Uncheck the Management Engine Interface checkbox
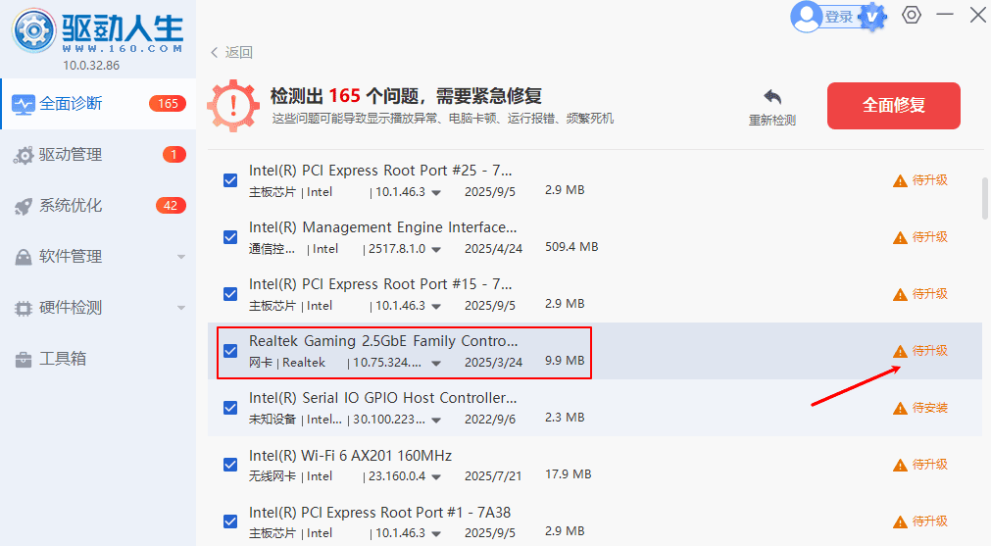This screenshot has width=991, height=546. point(230,237)
